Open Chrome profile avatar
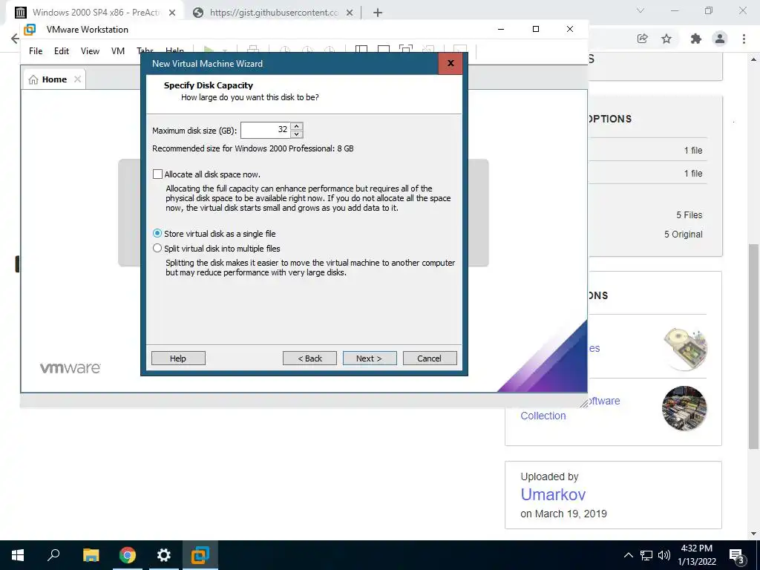This screenshot has width=760, height=570. pyautogui.click(x=720, y=39)
